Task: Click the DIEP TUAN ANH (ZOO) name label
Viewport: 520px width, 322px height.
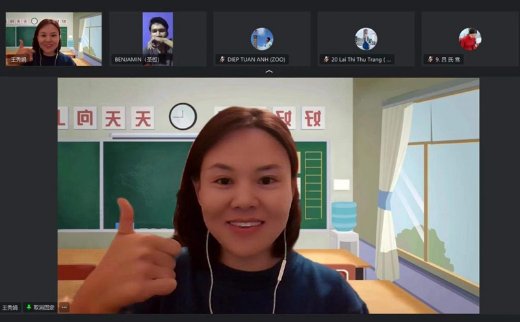Action: [x=252, y=59]
